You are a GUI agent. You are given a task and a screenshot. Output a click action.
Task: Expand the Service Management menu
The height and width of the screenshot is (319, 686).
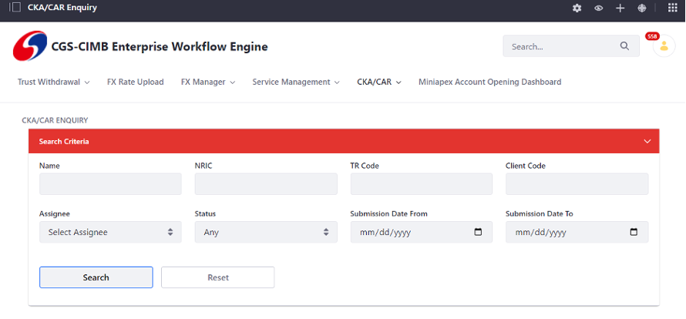tap(296, 82)
